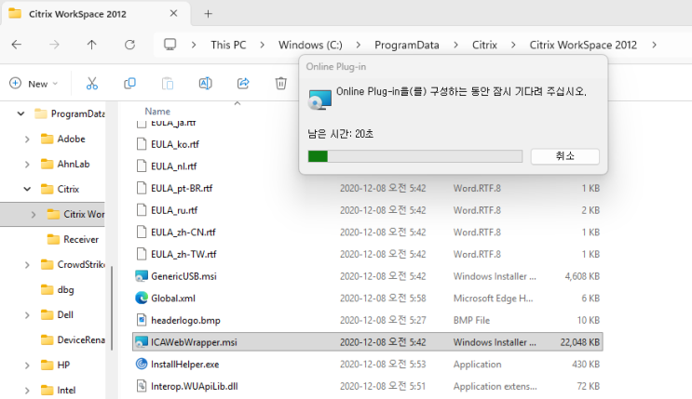Click the BMP File type cell
692x399 pixels.
pyautogui.click(x=471, y=321)
